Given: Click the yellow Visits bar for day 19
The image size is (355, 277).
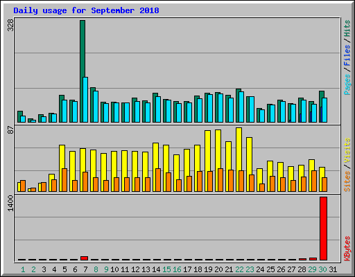Looking at the screenshot, I should (207, 161).
